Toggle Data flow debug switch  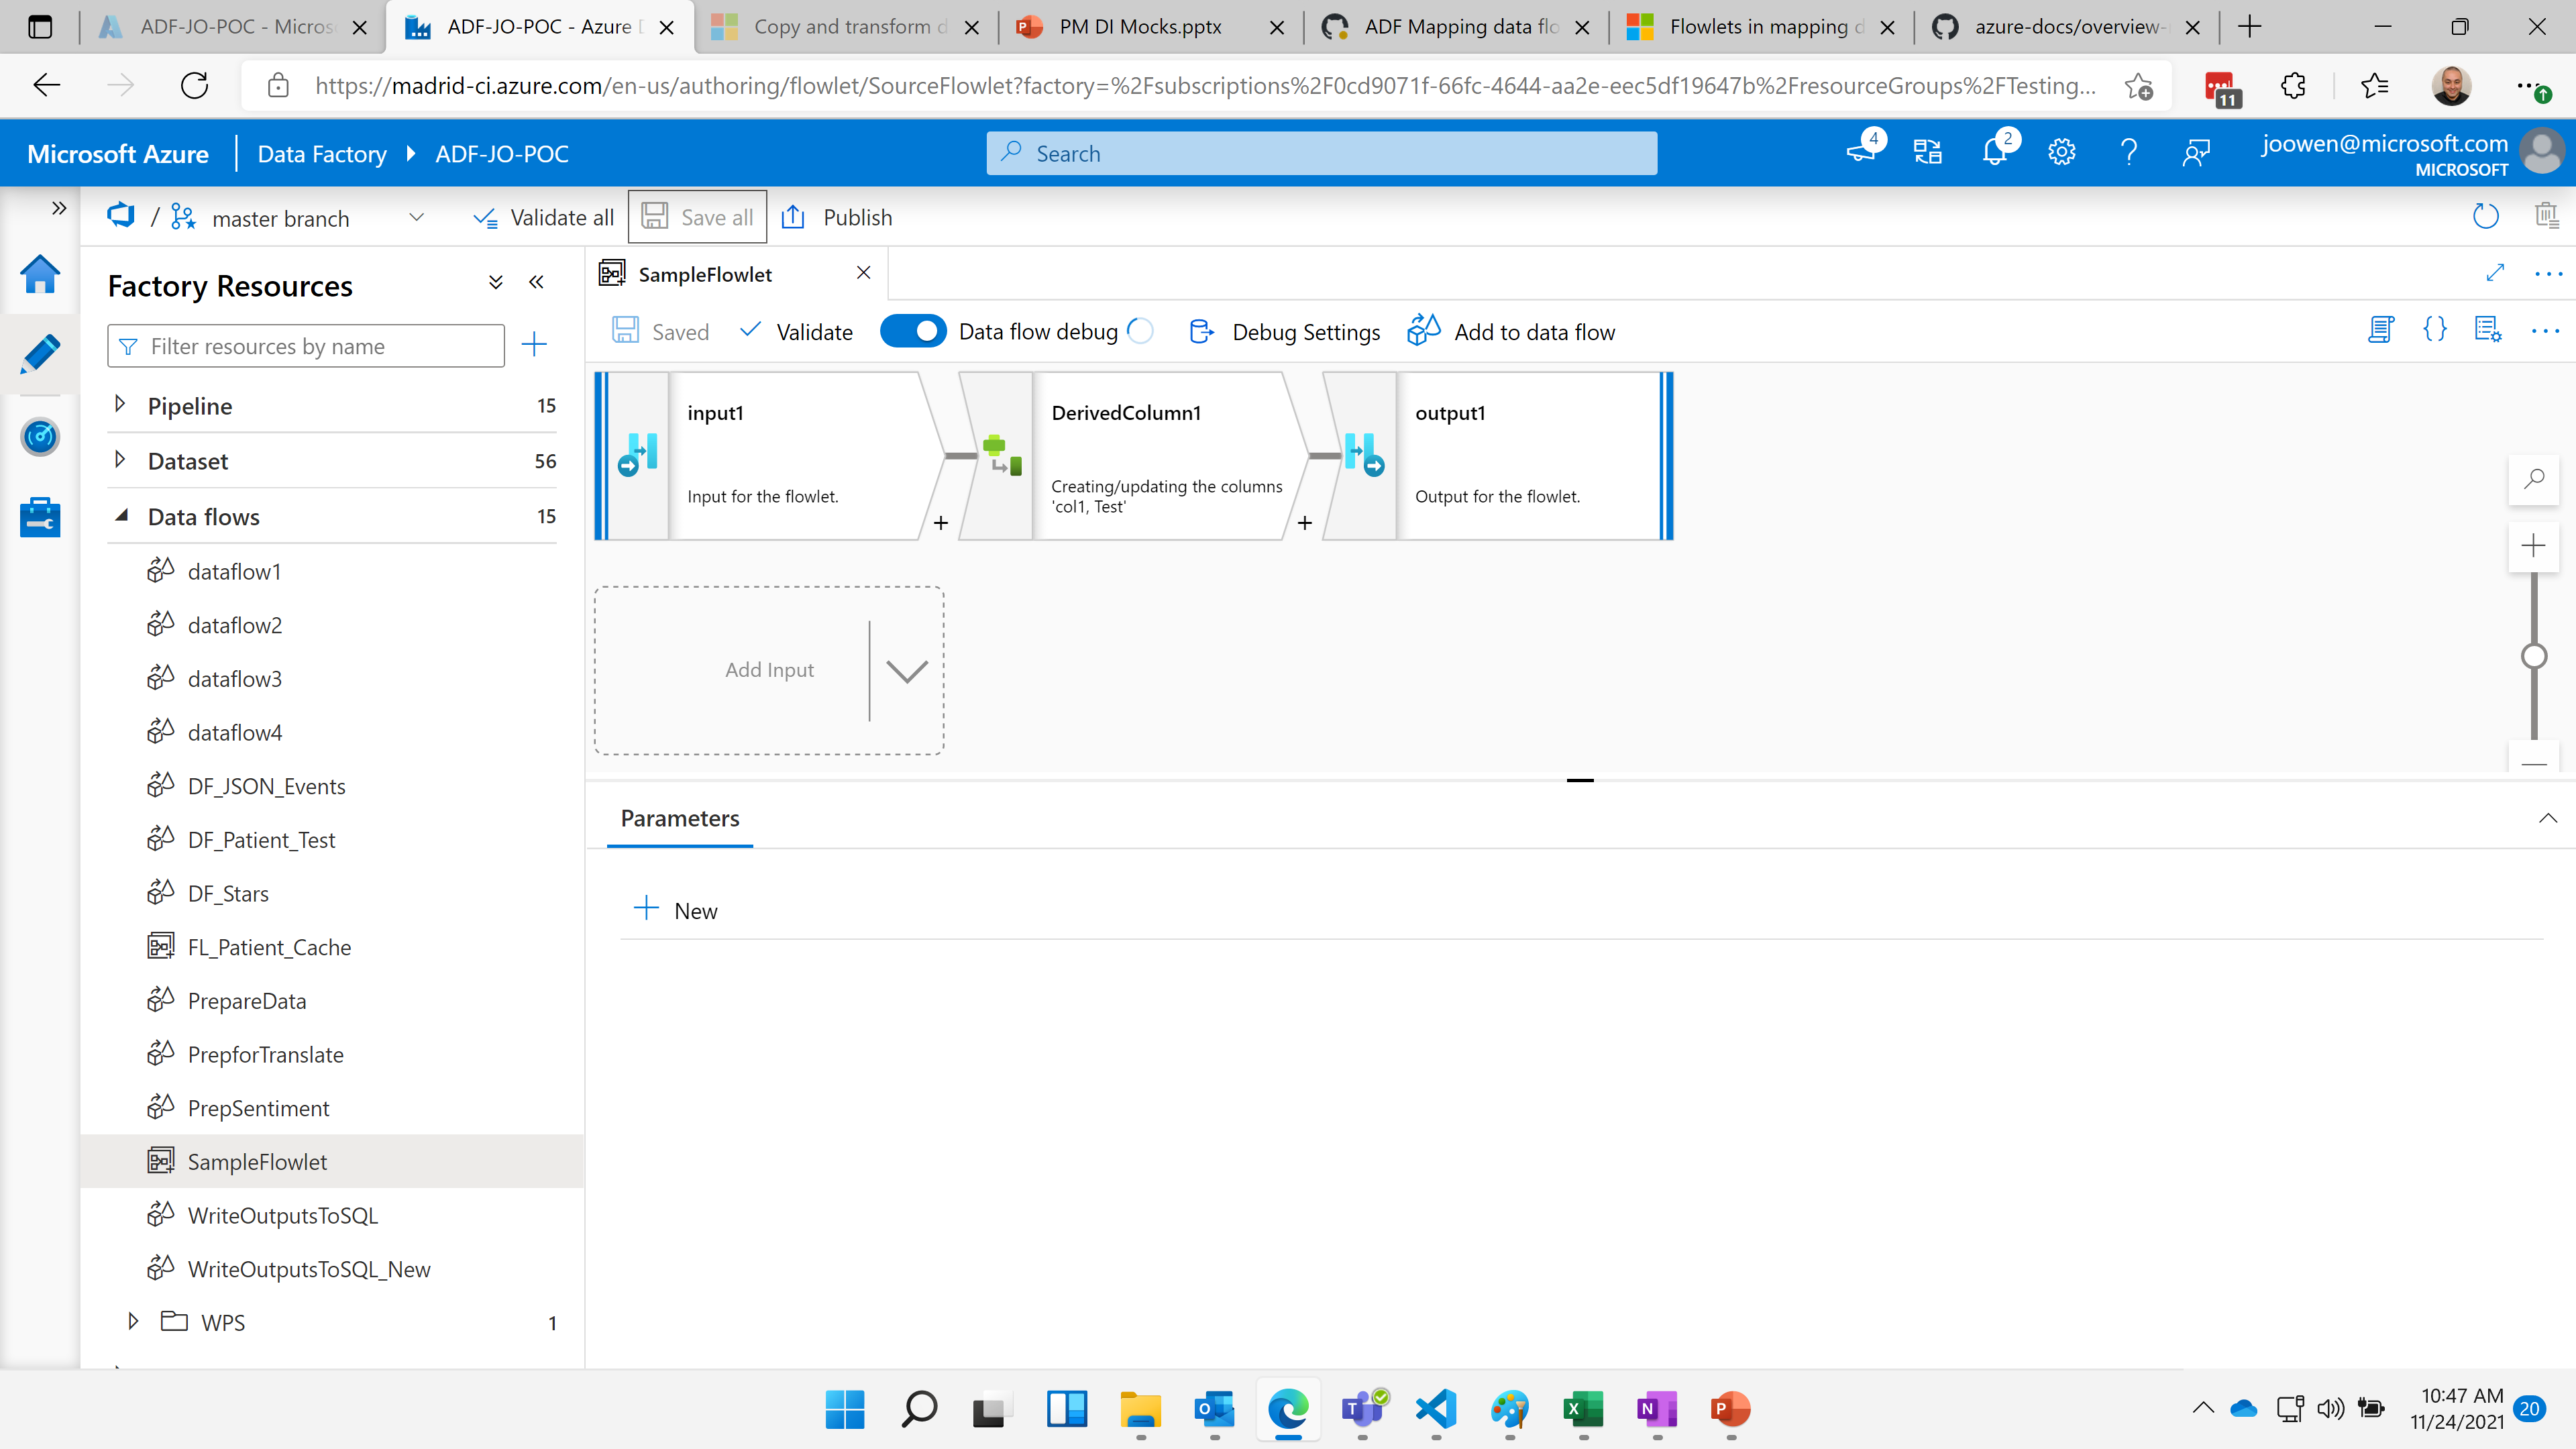tap(913, 331)
